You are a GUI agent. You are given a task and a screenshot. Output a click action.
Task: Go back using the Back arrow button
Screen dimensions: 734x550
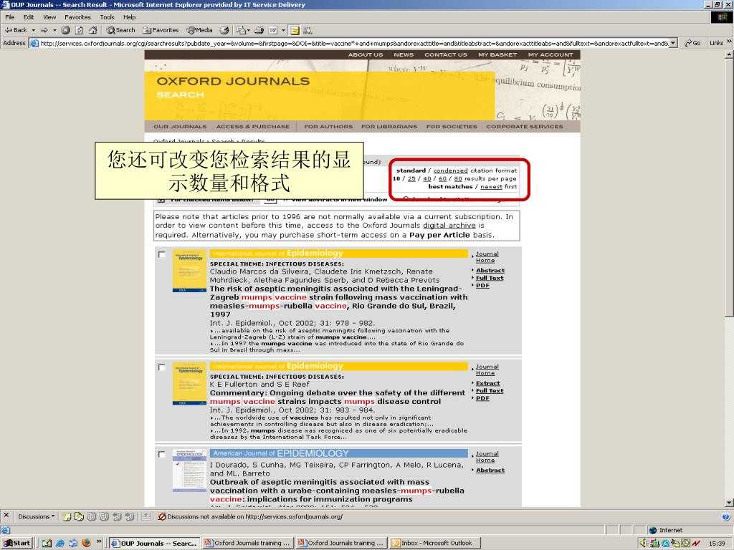point(16,30)
